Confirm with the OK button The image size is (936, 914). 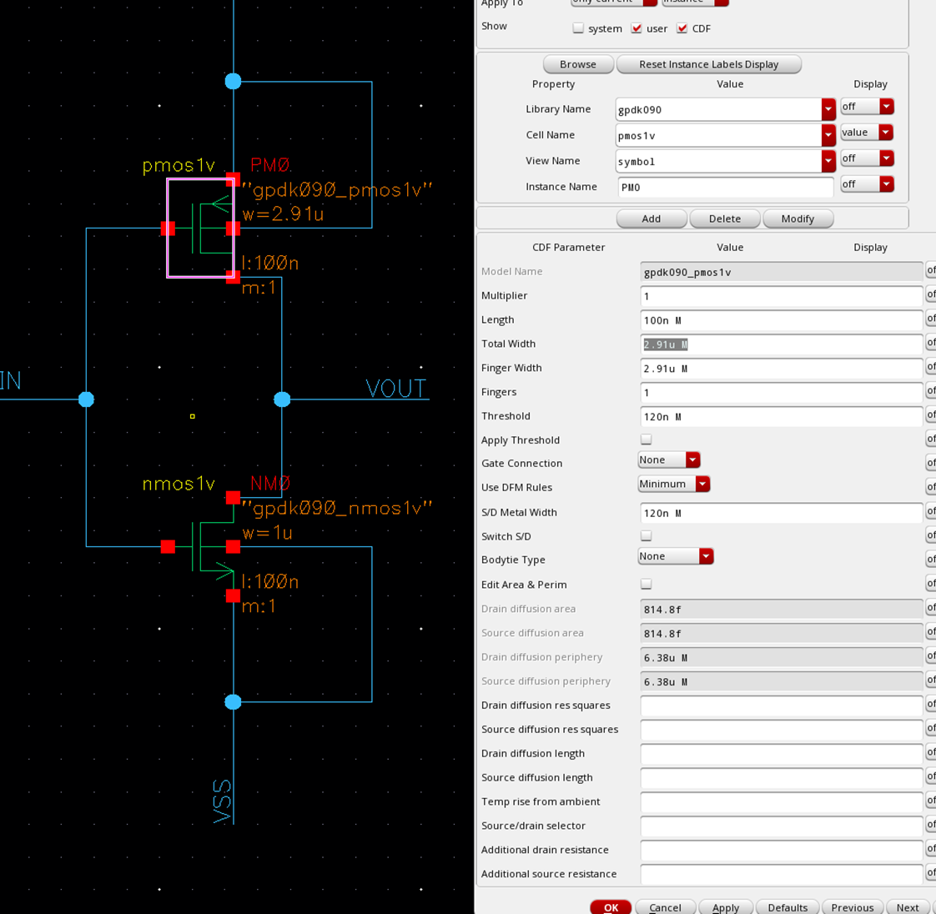pos(611,906)
